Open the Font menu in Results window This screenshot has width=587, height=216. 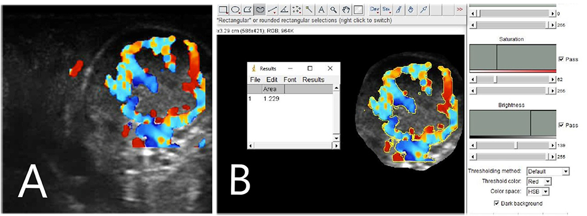click(x=290, y=80)
